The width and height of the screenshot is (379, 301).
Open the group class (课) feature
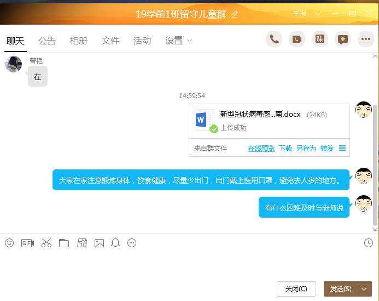(320, 39)
